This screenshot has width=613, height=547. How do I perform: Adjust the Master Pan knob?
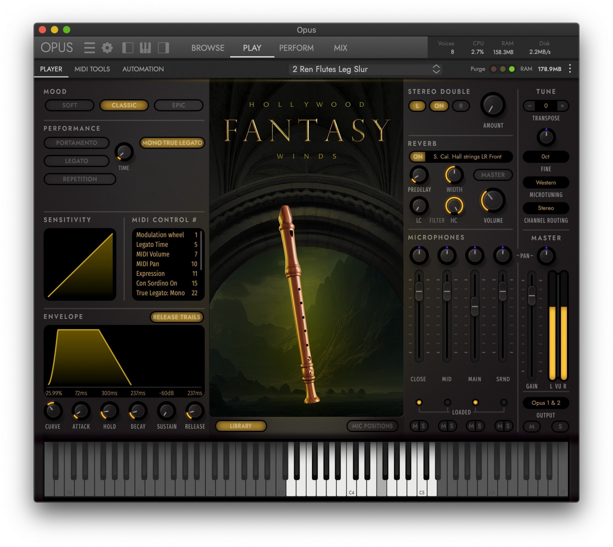tap(546, 256)
